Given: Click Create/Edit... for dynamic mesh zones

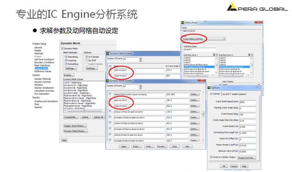Looking at the screenshot, I should (x=71, y=117).
